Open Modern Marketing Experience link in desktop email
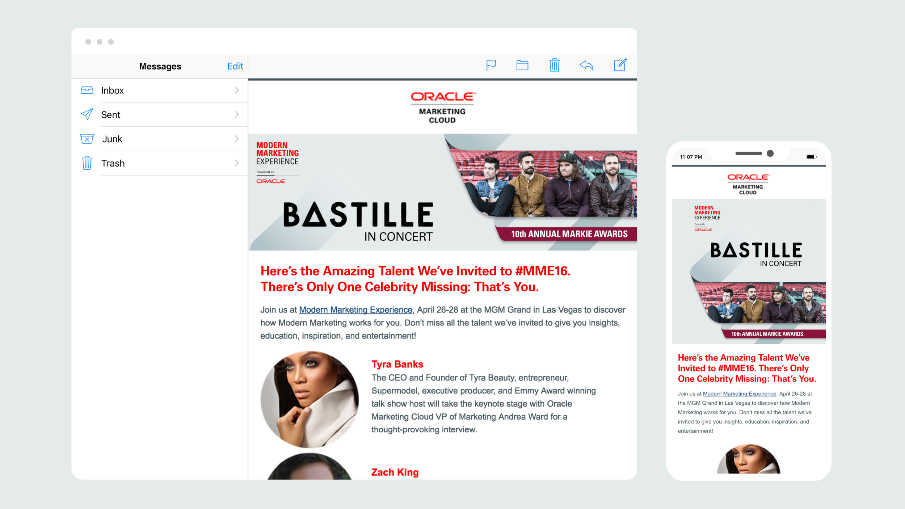Viewport: 905px width, 509px height. click(x=355, y=310)
